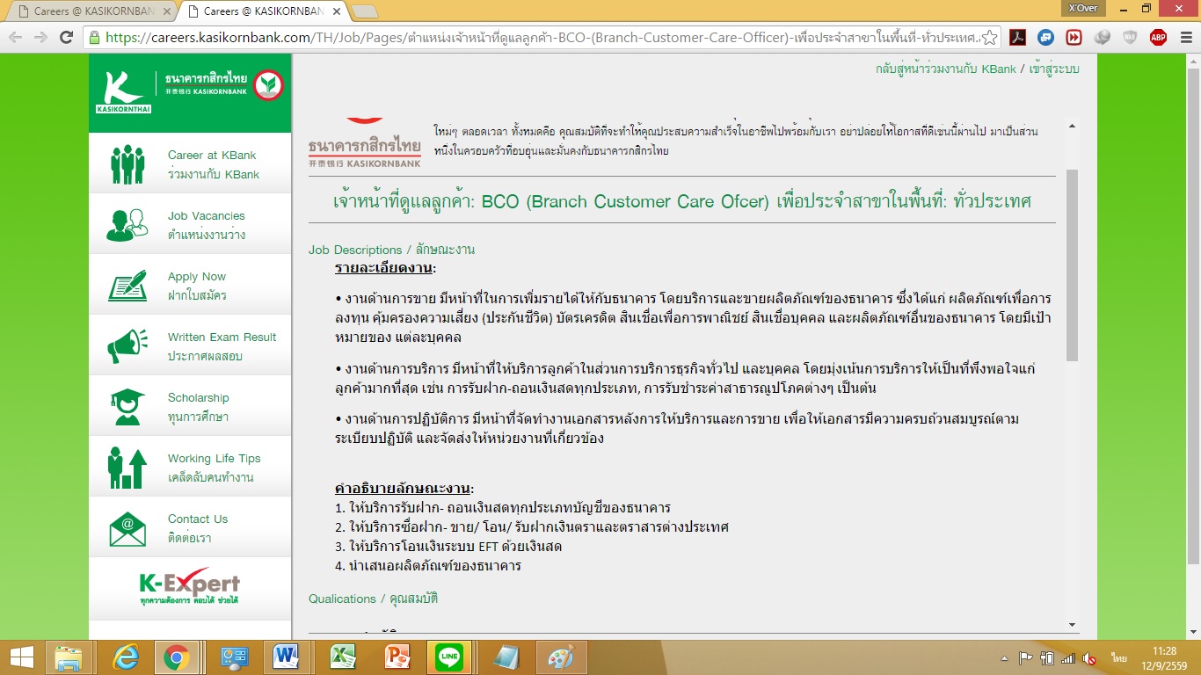Viewport: 1201px width, 675px height.
Task: Click the return to KBank careers link
Action: tap(945, 69)
